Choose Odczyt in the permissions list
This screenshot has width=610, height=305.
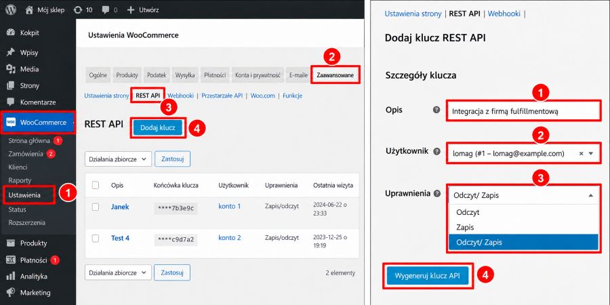523,212
